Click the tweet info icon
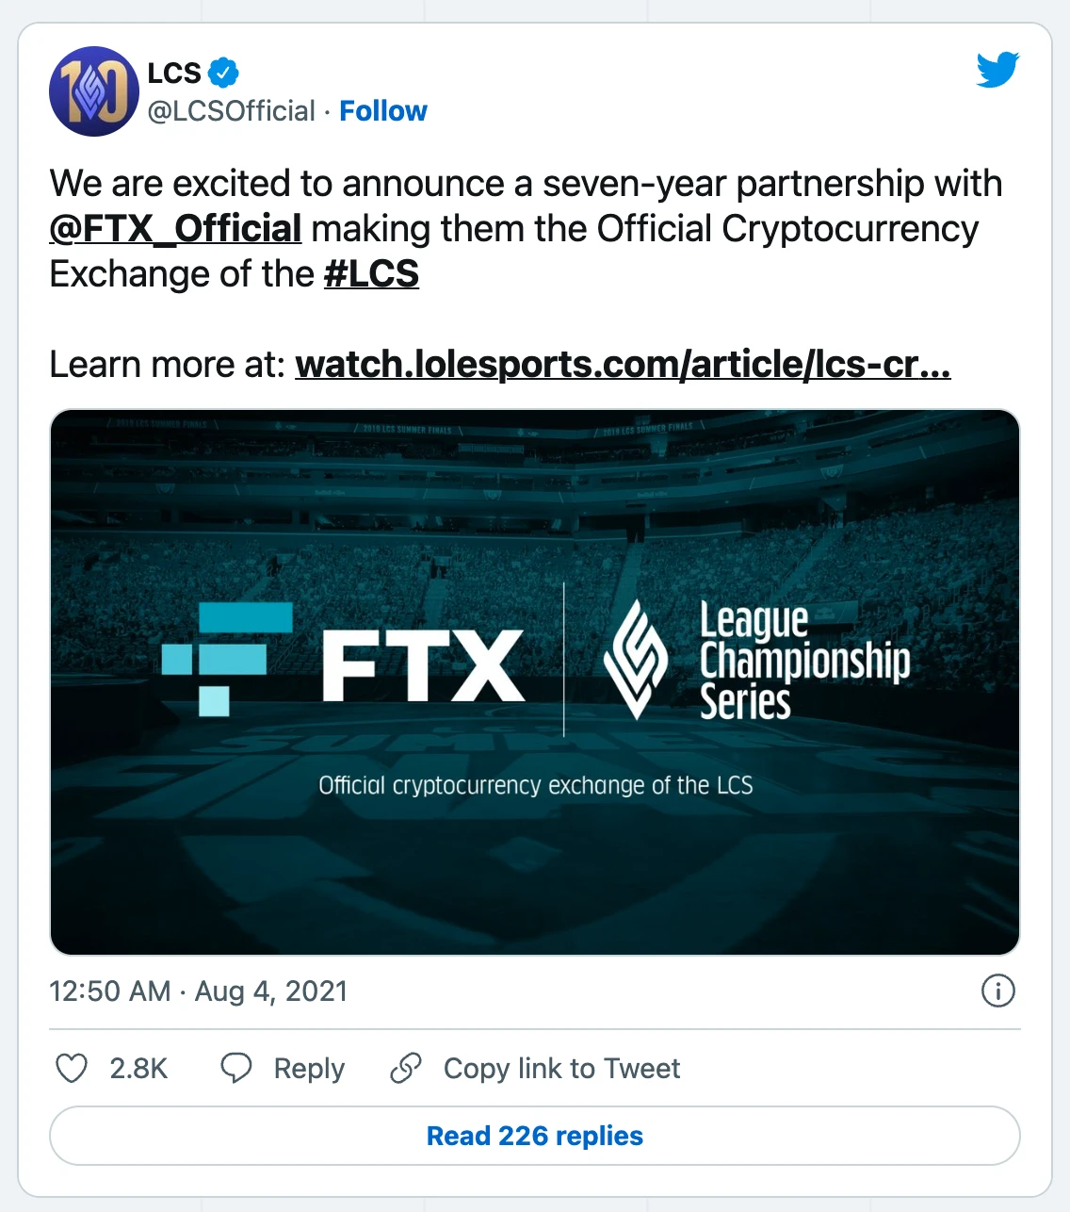This screenshot has height=1212, width=1070. 997,991
